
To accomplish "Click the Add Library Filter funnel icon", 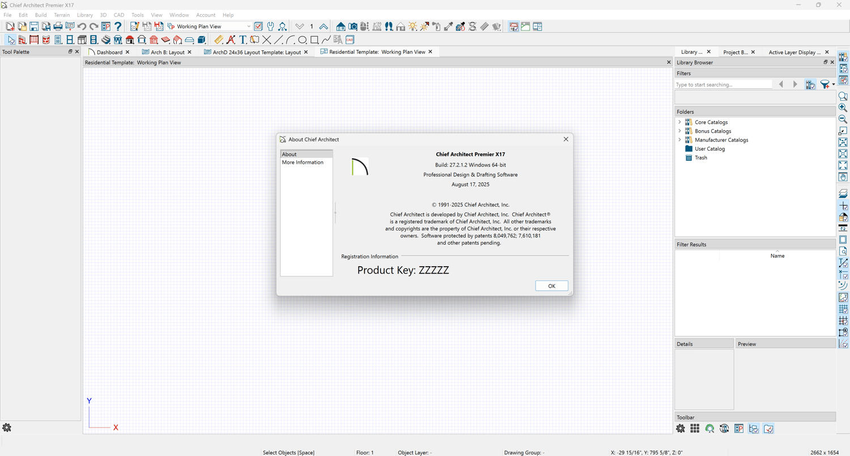I will pyautogui.click(x=824, y=84).
